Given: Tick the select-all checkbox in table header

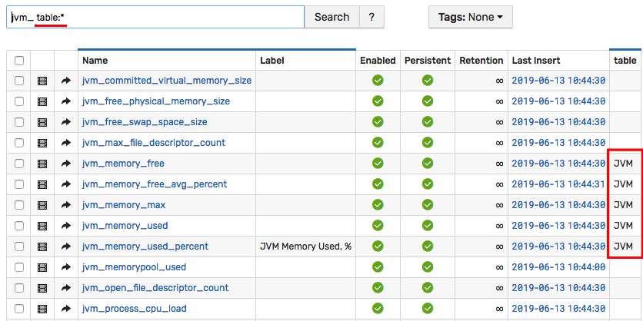Looking at the screenshot, I should pos(19,61).
